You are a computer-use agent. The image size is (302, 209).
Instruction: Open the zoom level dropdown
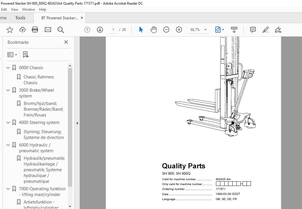pos(205,30)
